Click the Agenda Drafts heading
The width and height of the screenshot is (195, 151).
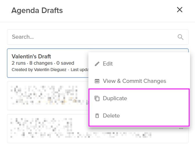click(37, 11)
